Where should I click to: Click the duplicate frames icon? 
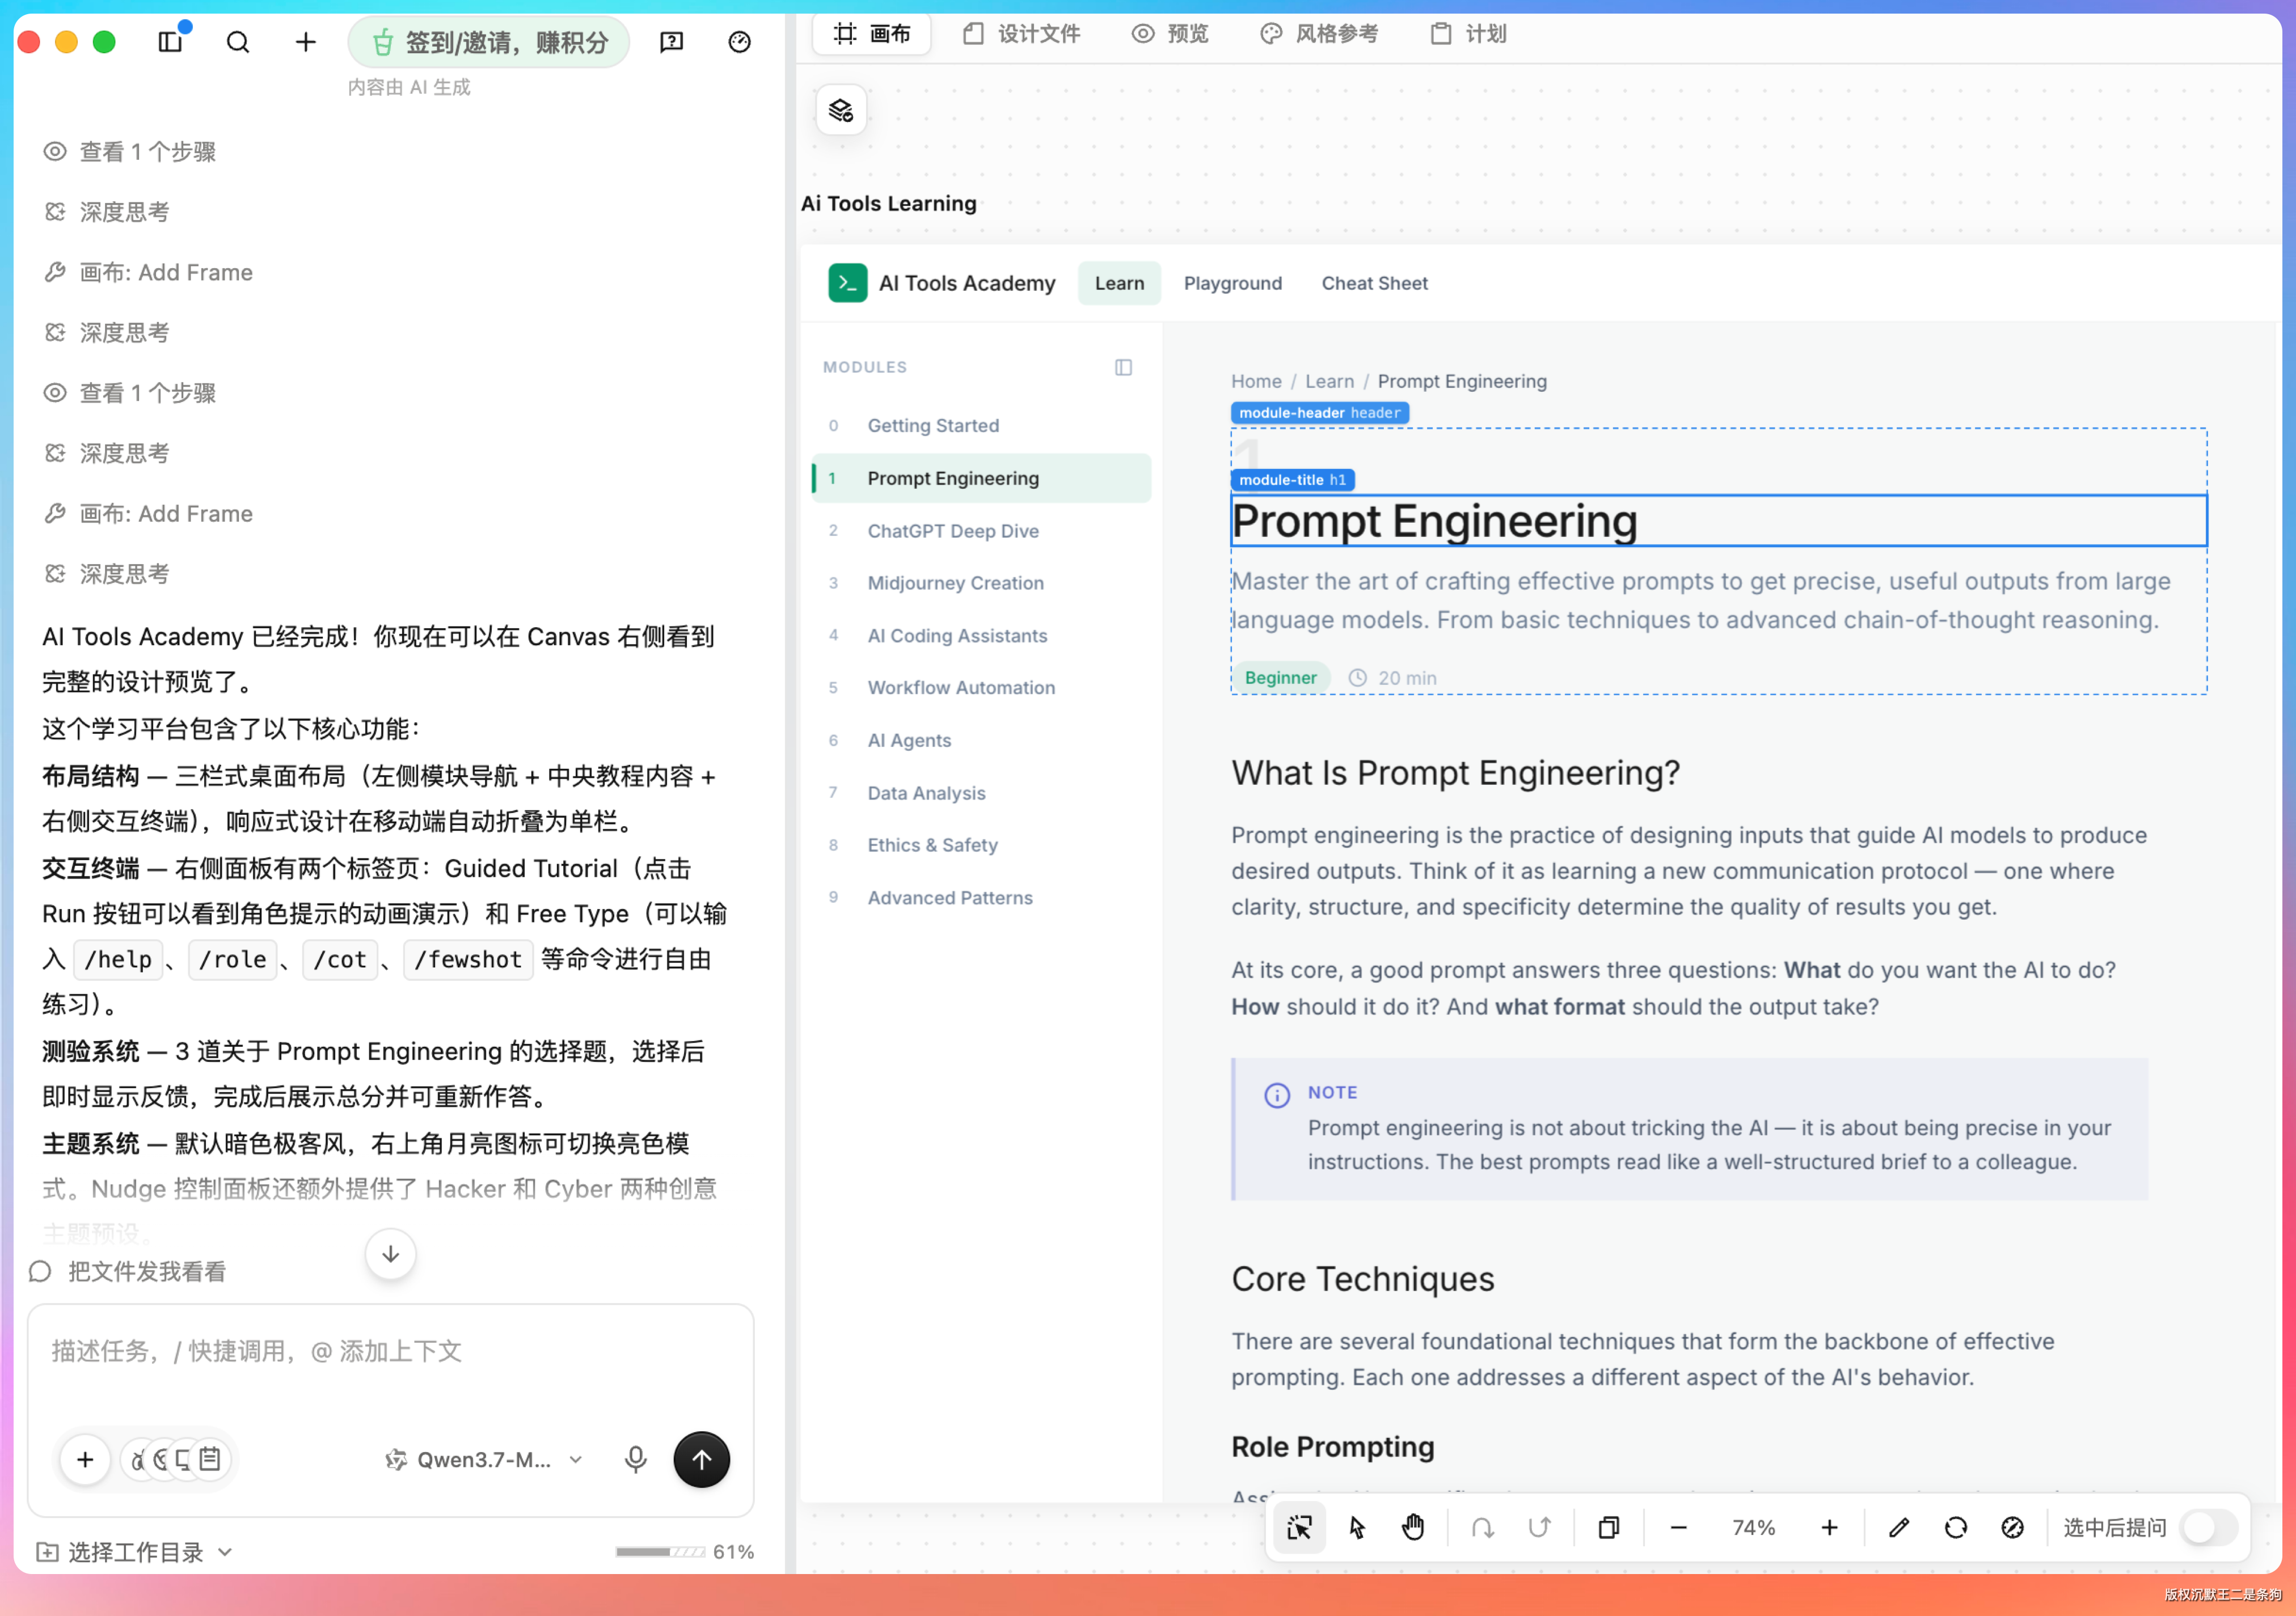[x=1609, y=1527]
